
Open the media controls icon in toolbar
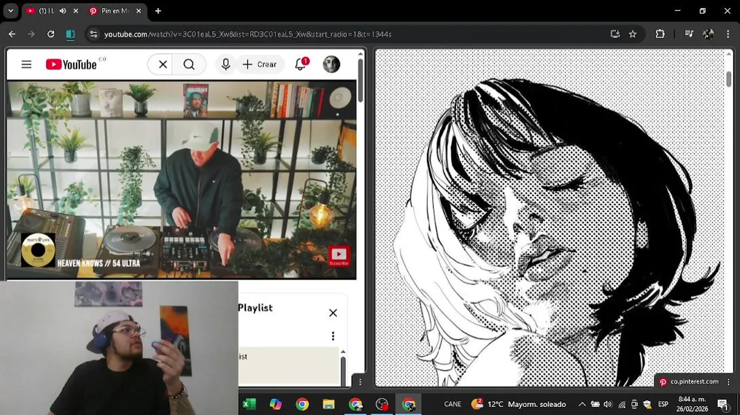(x=689, y=34)
